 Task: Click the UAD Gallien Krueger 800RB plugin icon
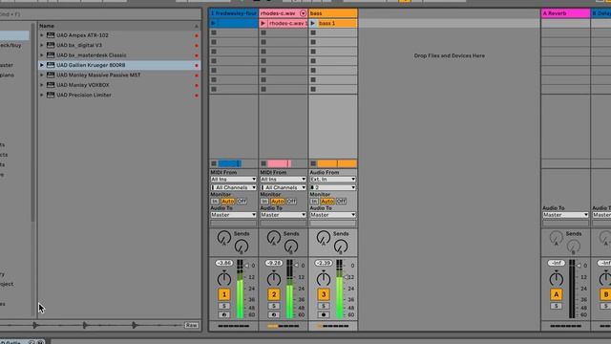point(51,65)
